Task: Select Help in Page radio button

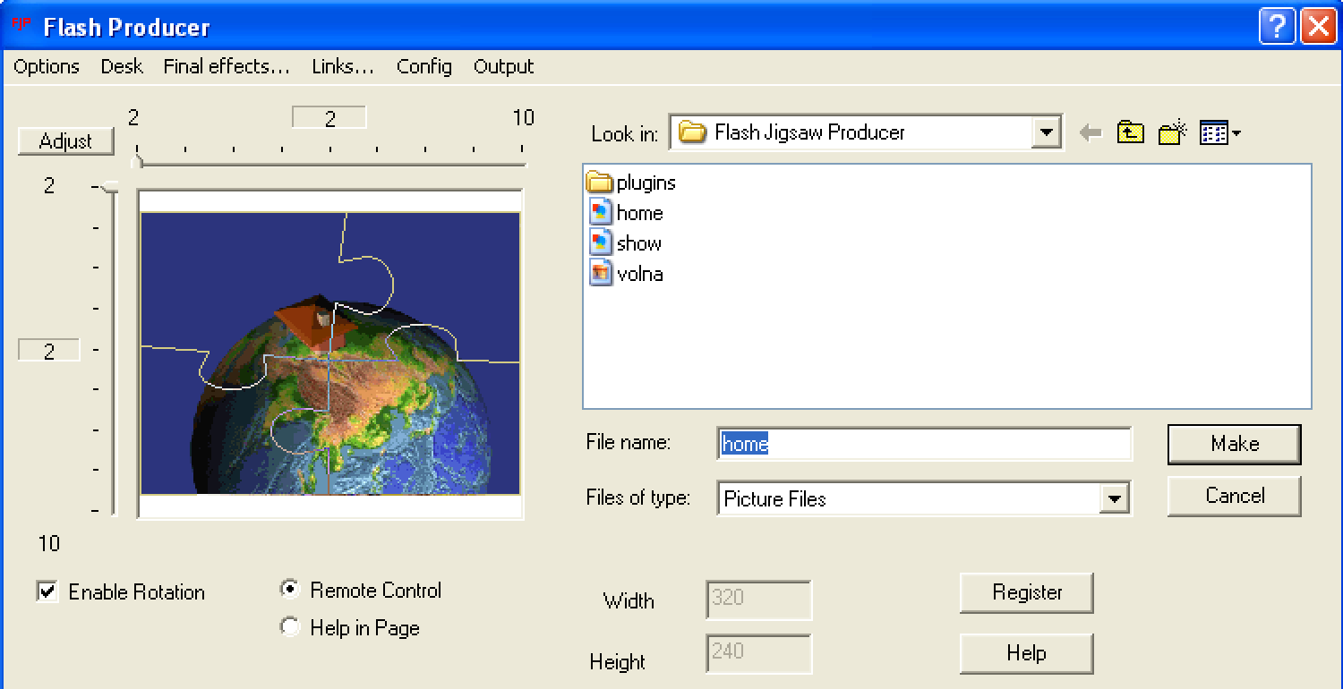Action: 289,627
